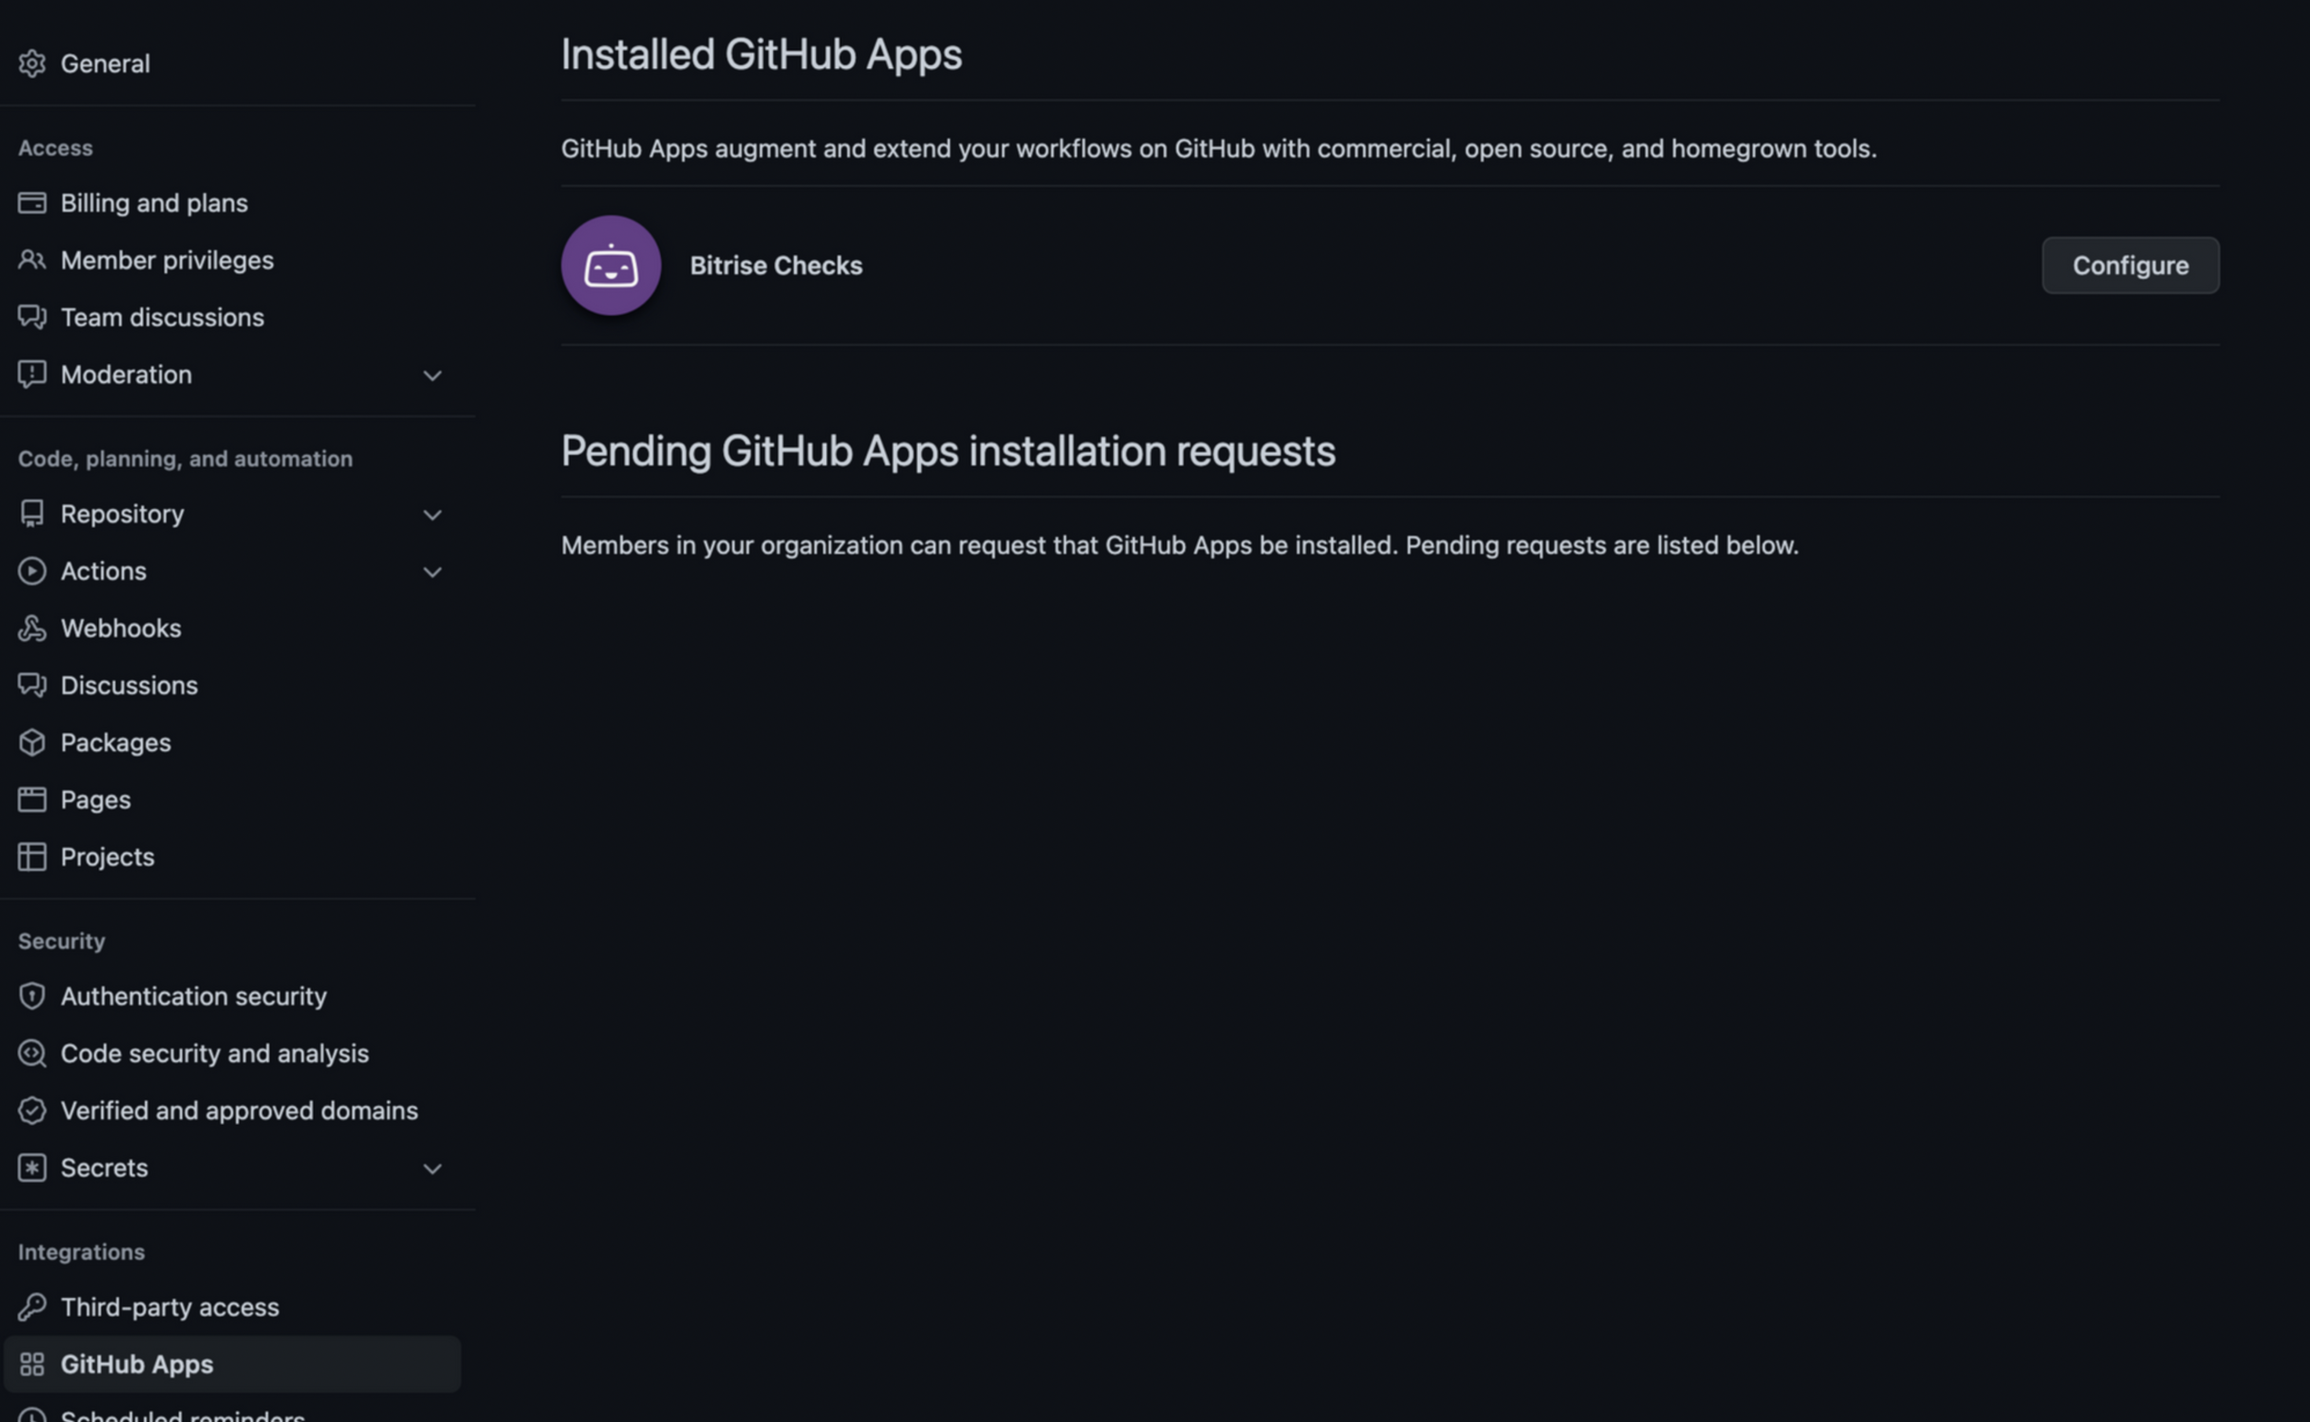Open Team discussions settings page
This screenshot has height=1422, width=2310.
click(162, 318)
